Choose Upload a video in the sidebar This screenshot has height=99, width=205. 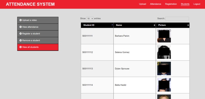point(38,20)
